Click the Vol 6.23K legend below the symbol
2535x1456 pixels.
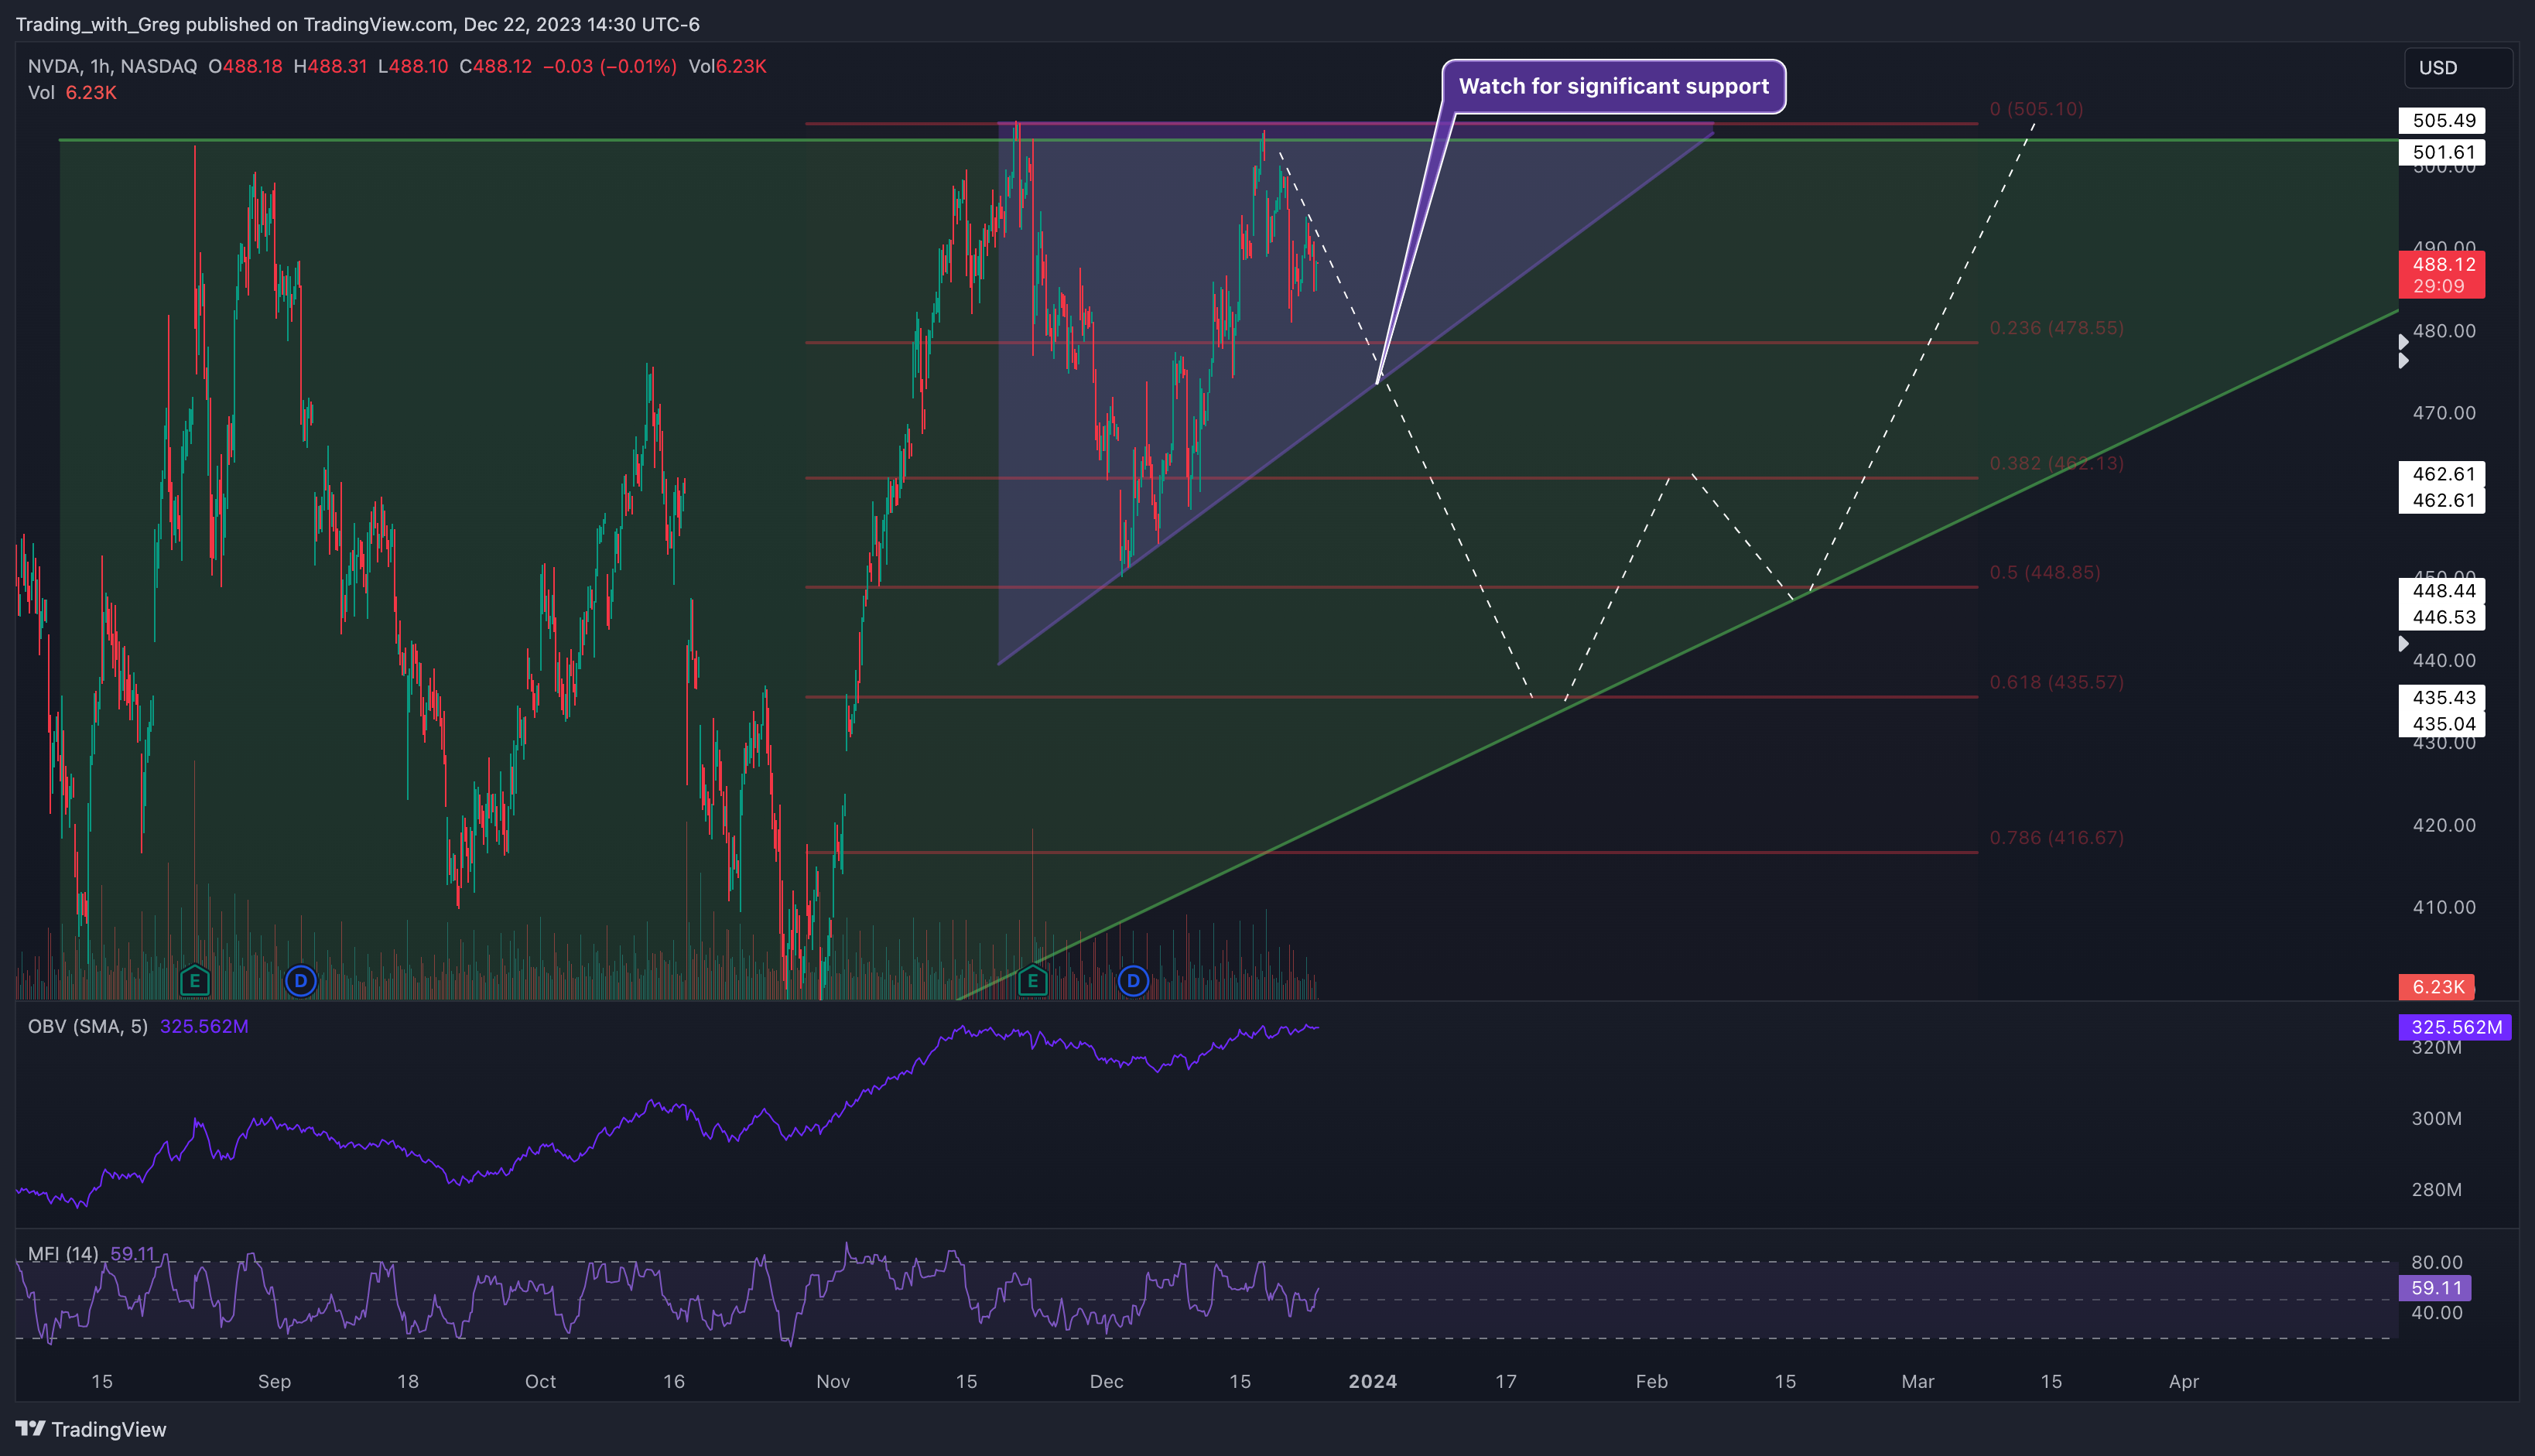[72, 92]
